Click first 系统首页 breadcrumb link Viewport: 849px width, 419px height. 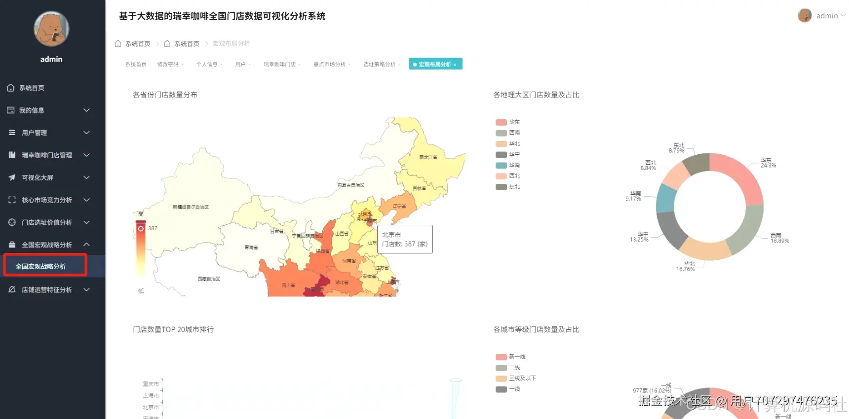[138, 44]
